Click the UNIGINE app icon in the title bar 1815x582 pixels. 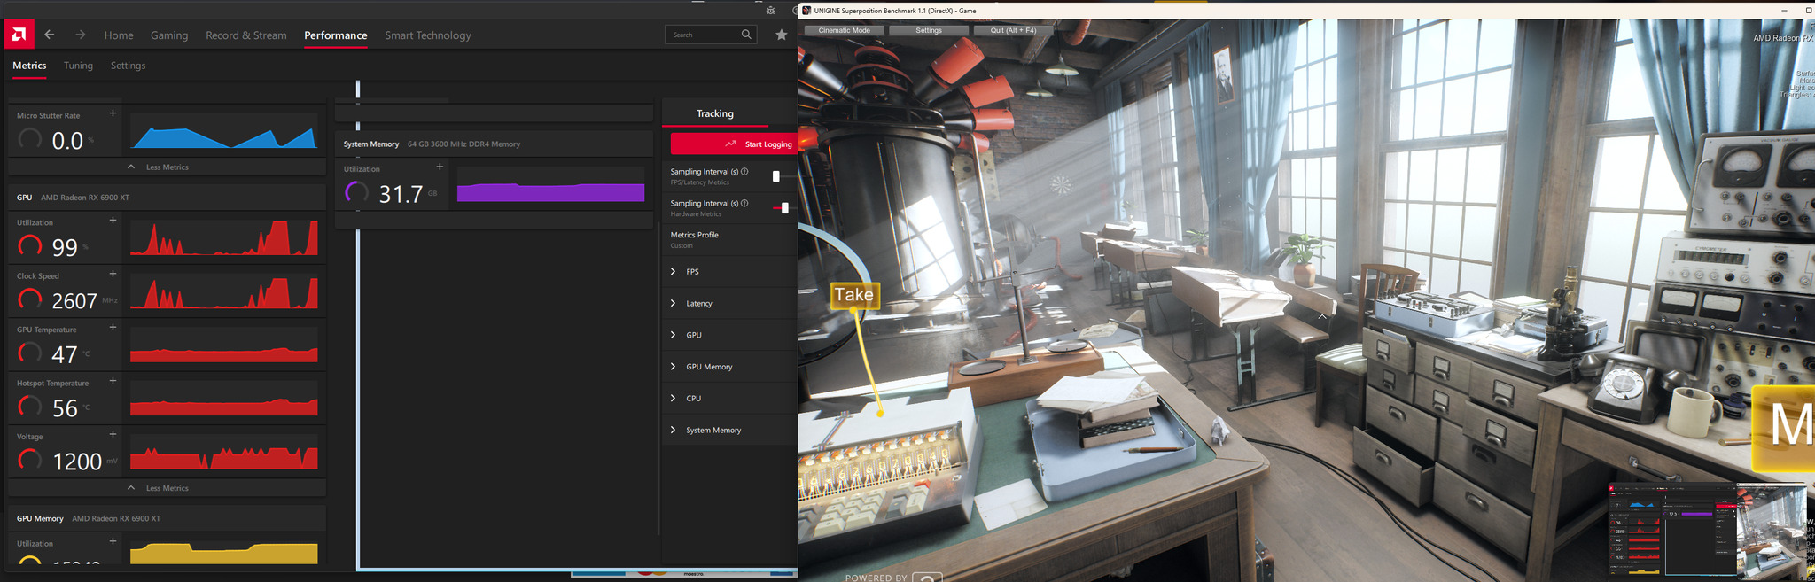(x=806, y=11)
